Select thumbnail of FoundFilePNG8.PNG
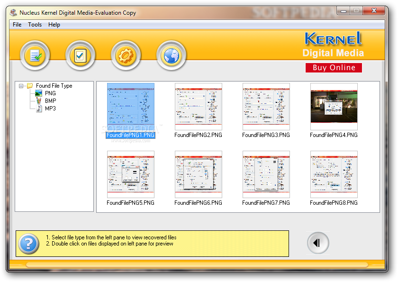Screen dimensions: 398x282 click(334, 174)
